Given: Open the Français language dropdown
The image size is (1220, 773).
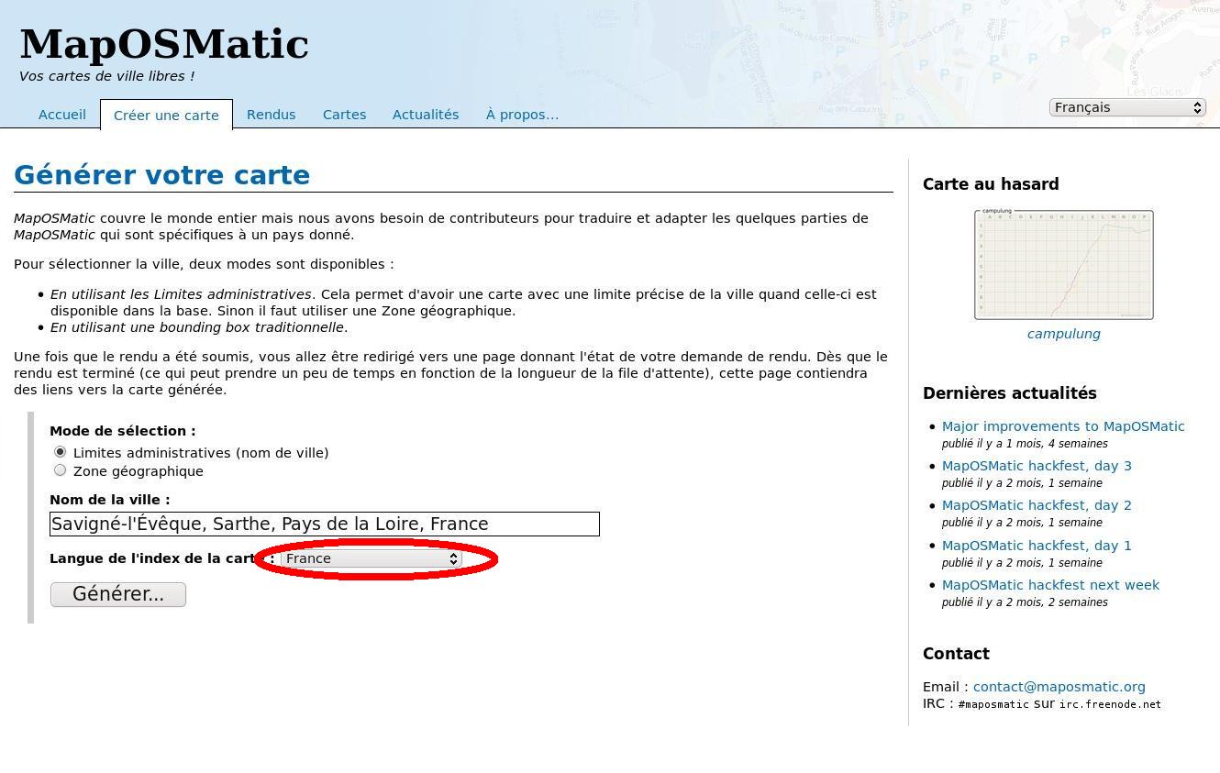Looking at the screenshot, I should [1127, 107].
